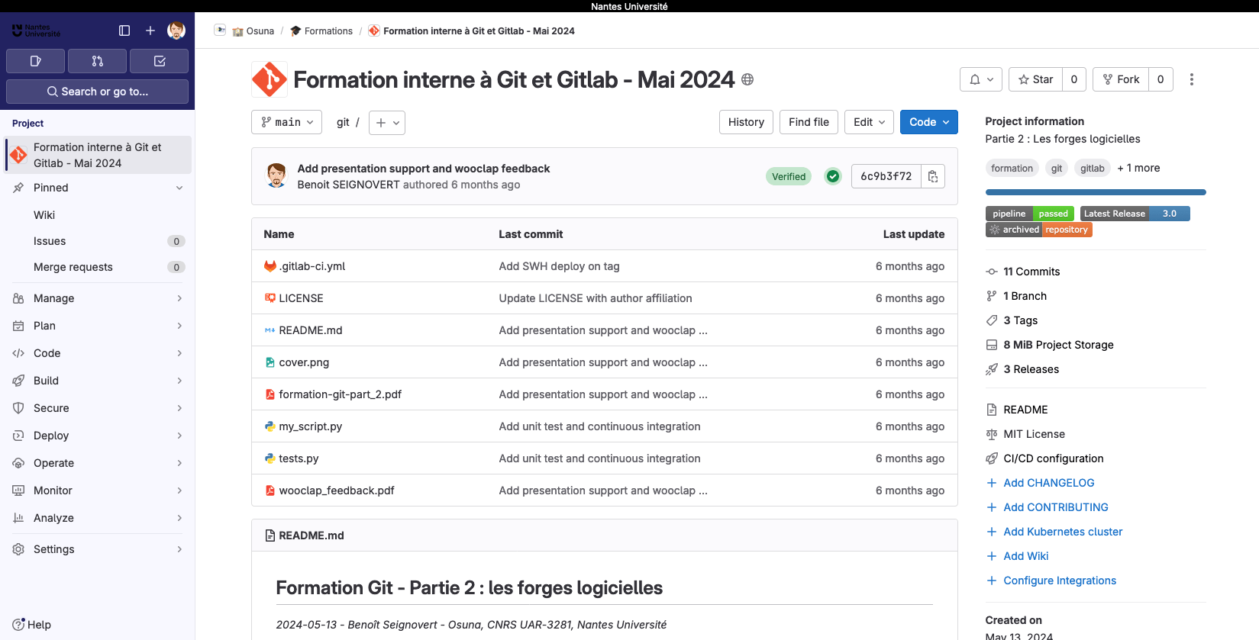Click the wooclap_feedback.pdf file icon
Screen dimensions: 1259x640
click(270, 490)
